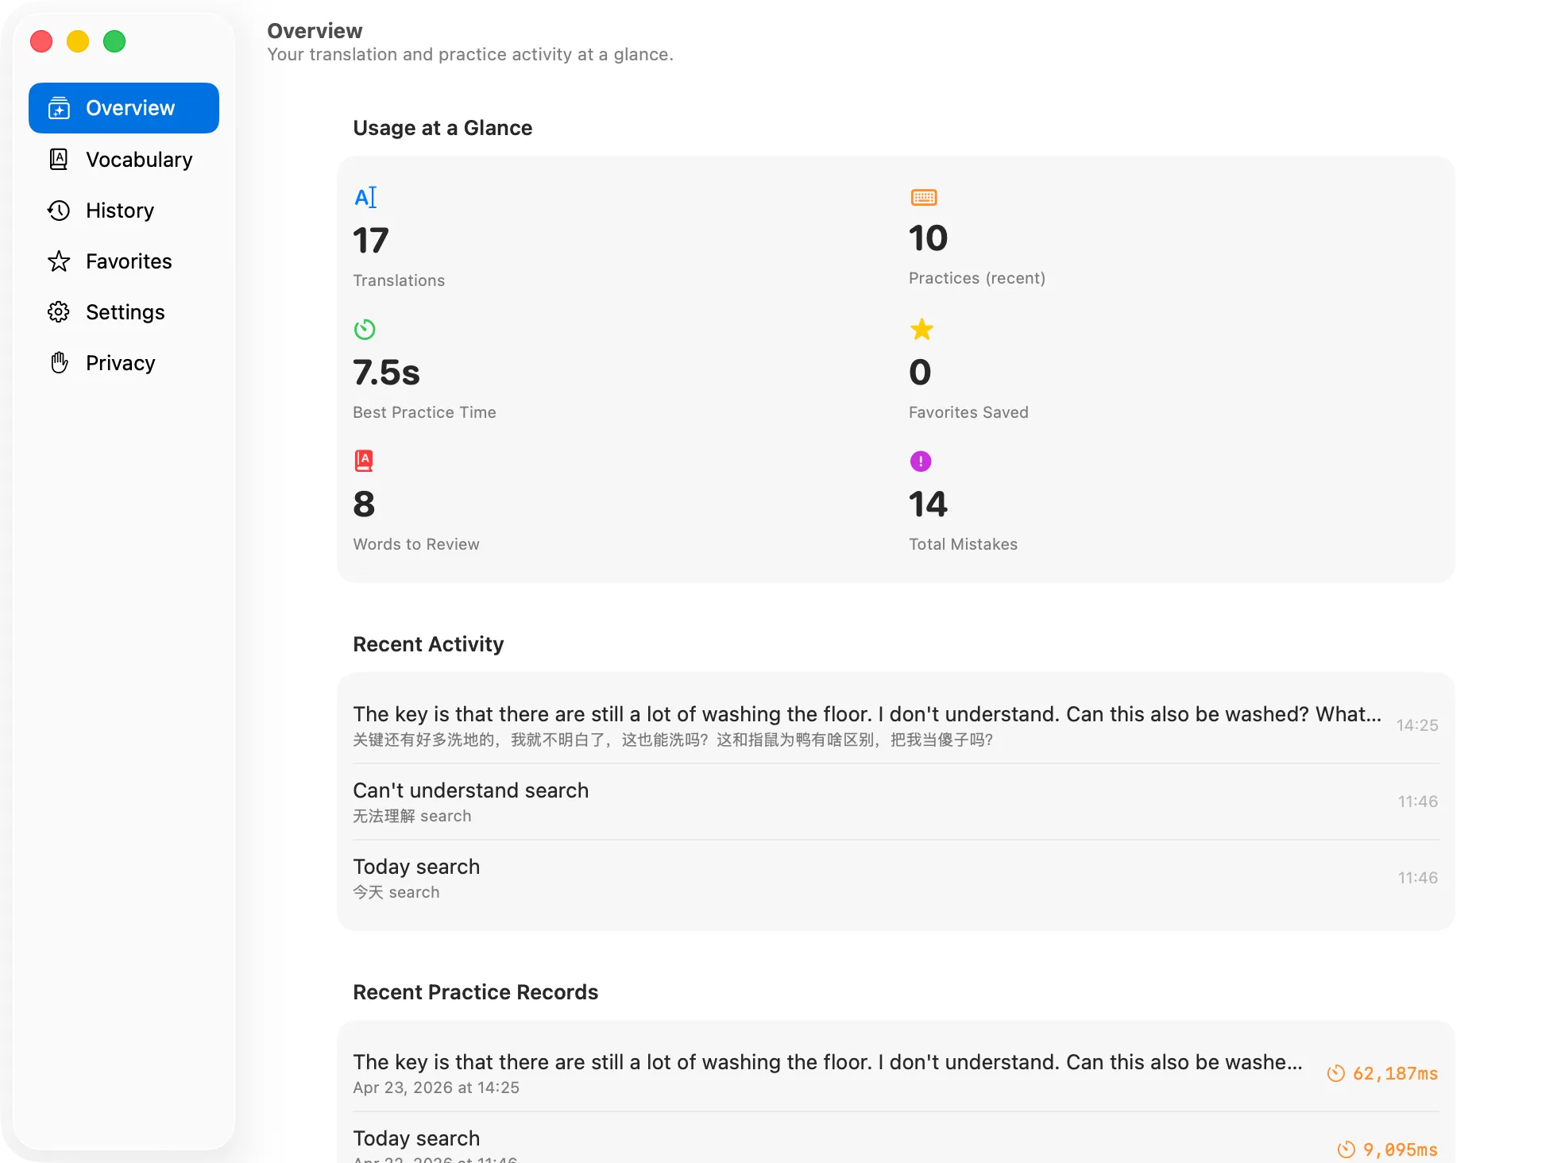Viewport: 1557px width, 1163px height.
Task: Open the Settings section
Action: click(x=124, y=311)
